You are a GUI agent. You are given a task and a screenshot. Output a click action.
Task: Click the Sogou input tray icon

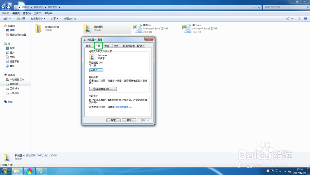(268, 171)
